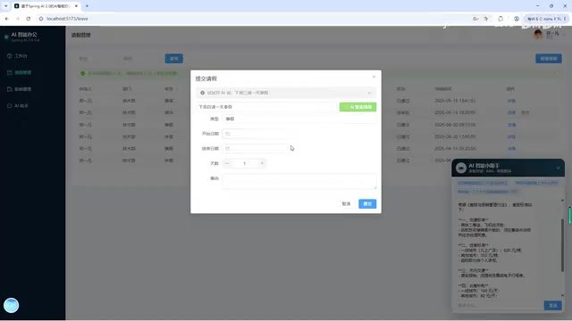This screenshot has height=321, width=572.
Task: Click the reason text area
Action: click(x=299, y=181)
